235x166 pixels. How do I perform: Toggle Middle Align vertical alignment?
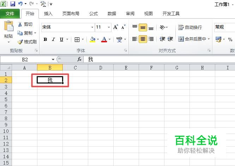(x=143, y=27)
